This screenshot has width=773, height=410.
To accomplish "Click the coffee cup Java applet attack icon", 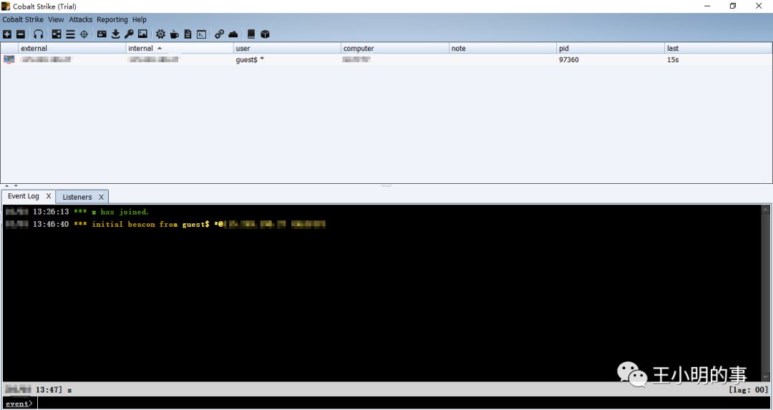I will tap(174, 34).
